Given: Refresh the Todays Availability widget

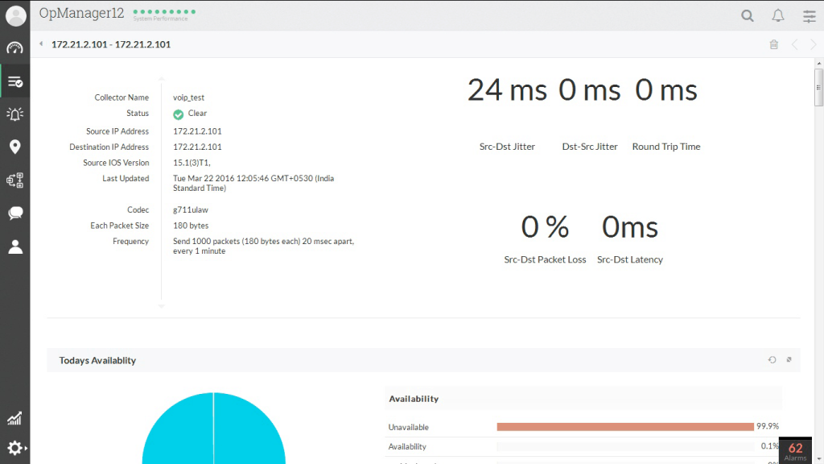Looking at the screenshot, I should (772, 360).
